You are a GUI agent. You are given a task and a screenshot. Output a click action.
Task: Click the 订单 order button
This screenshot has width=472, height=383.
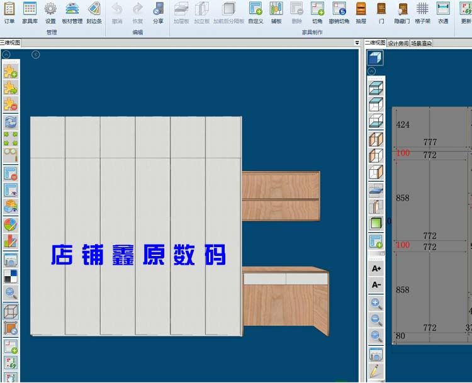(9, 12)
